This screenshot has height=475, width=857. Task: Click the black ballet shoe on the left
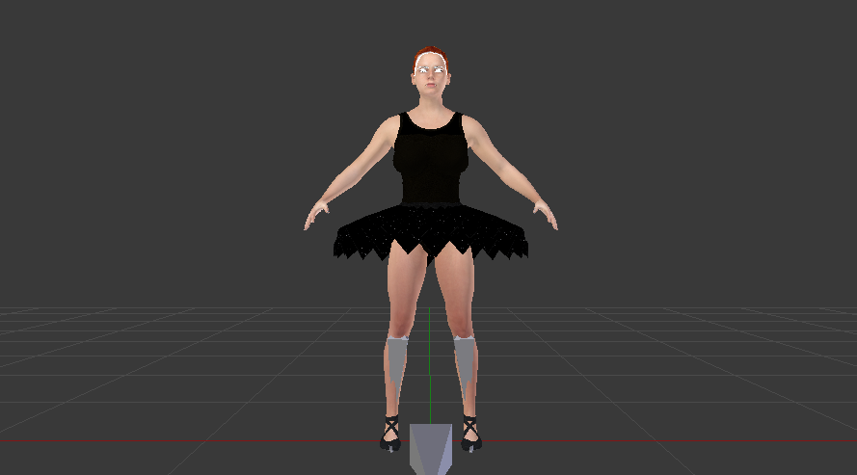click(x=390, y=435)
